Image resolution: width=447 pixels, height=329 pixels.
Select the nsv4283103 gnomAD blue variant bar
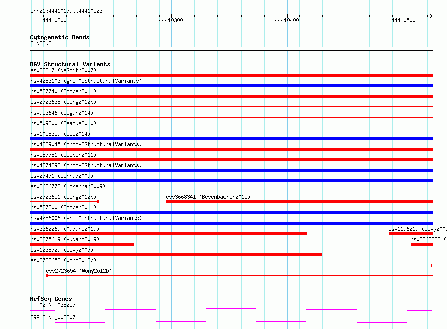pyautogui.click(x=231, y=86)
